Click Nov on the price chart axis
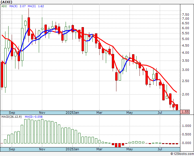The image size is (194, 156). (x=42, y=113)
